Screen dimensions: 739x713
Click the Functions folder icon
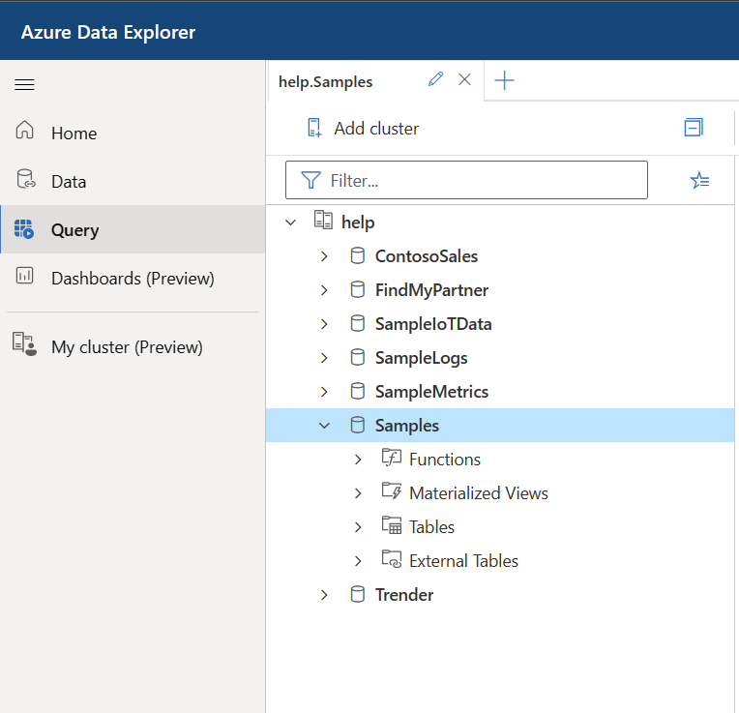pyautogui.click(x=391, y=457)
